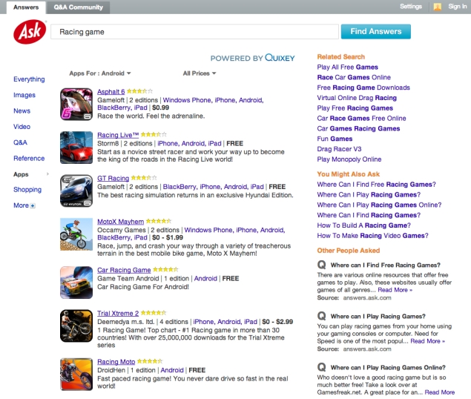Click Fun Games related search
The height and width of the screenshot is (399, 471).
335,139
